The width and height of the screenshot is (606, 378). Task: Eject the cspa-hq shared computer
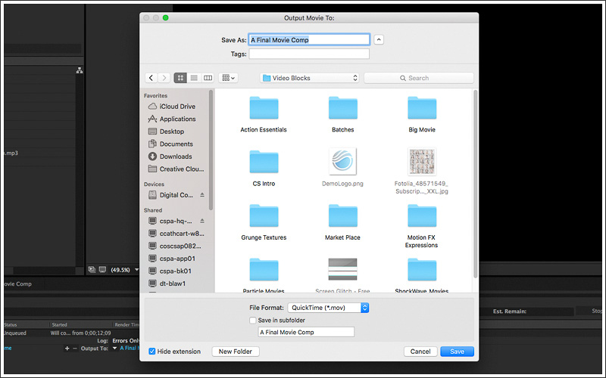coord(202,221)
